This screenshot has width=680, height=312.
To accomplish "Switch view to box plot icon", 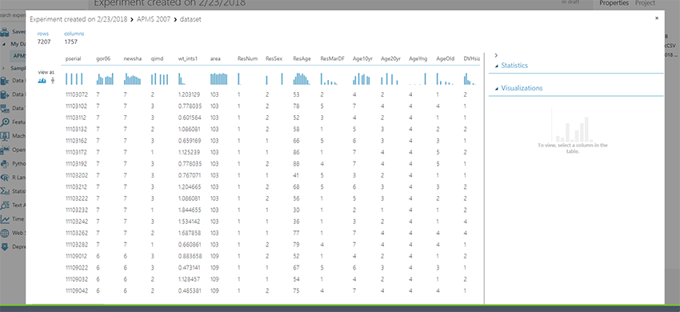I will 54,80.
